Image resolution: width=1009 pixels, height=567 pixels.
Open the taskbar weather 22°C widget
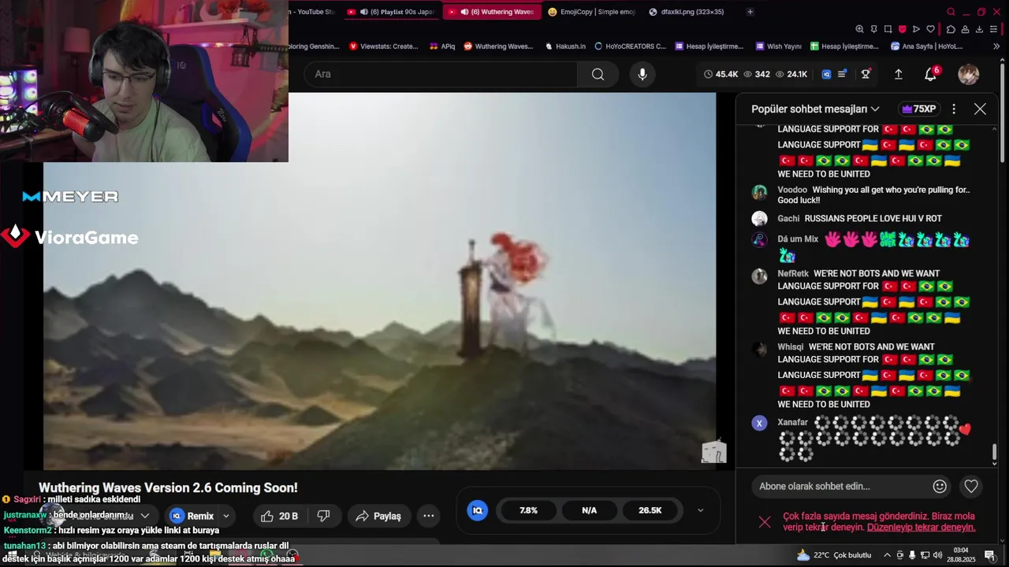click(834, 555)
